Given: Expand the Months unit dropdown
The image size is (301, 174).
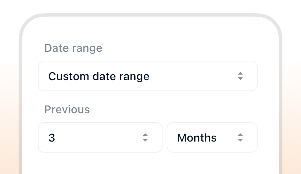Looking at the screenshot, I should pyautogui.click(x=212, y=138).
